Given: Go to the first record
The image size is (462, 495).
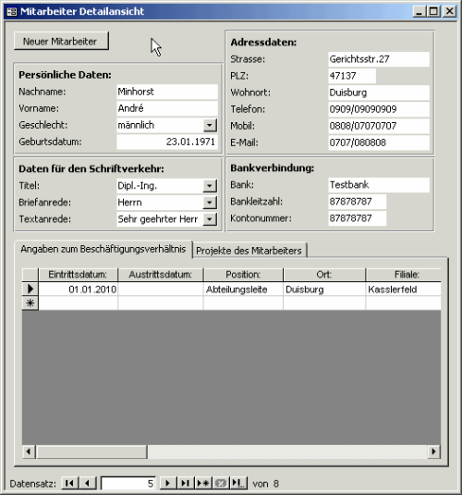Looking at the screenshot, I should point(70,483).
